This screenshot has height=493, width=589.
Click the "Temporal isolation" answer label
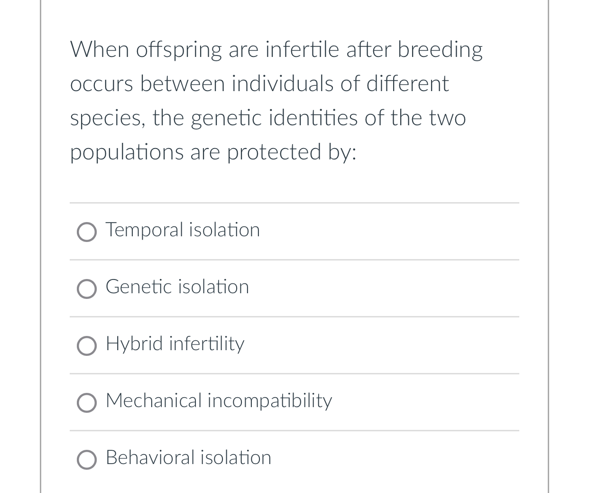coord(183,230)
